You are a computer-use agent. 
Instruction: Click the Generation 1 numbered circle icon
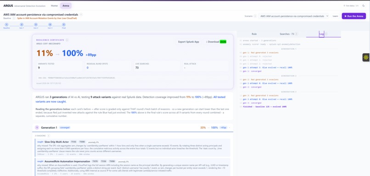37,127
